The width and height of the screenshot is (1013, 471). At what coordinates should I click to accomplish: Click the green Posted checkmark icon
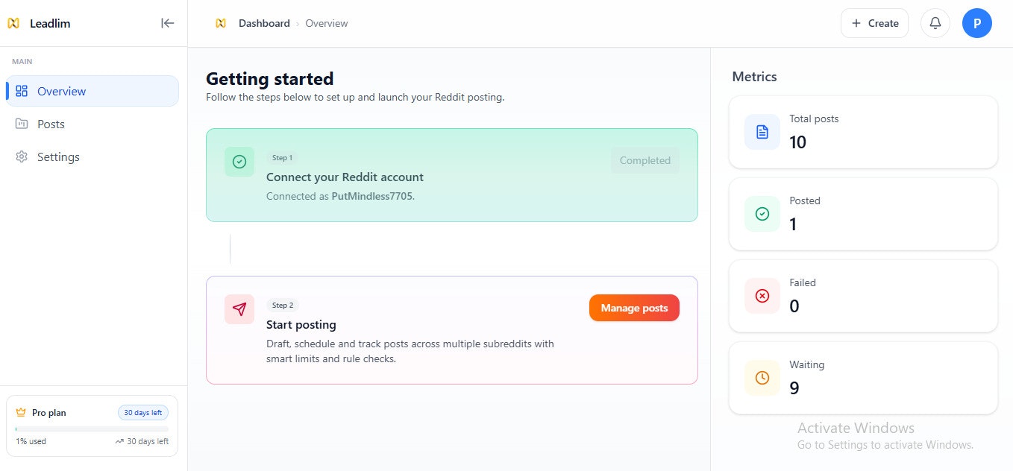762,214
